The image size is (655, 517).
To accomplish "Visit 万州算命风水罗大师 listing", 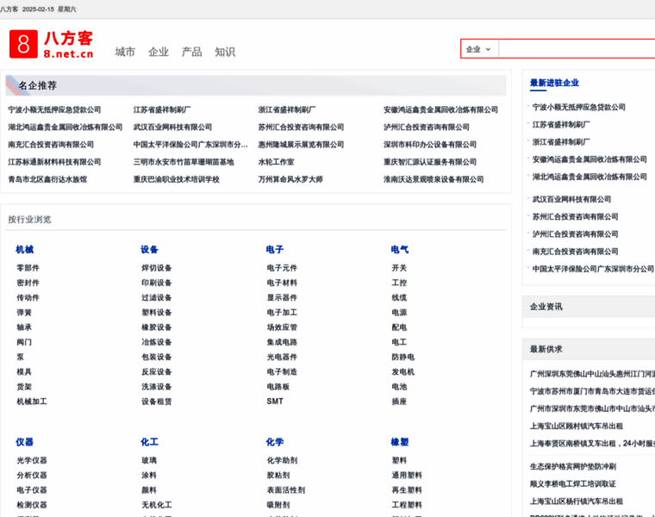I will pos(290,179).
